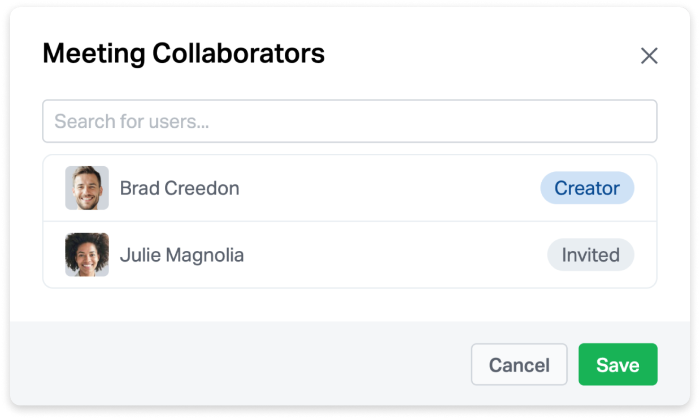Focus the Search for users field

point(350,121)
